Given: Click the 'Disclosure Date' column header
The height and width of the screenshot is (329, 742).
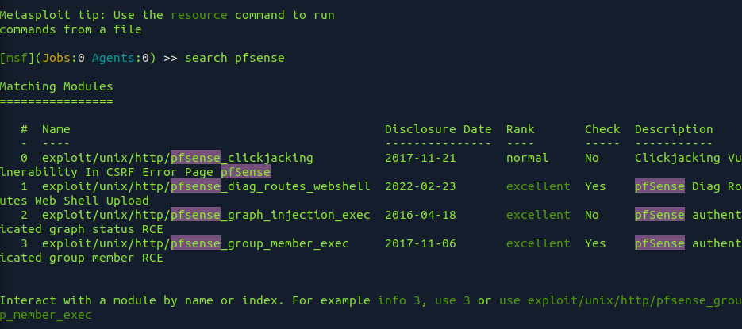Looking at the screenshot, I should [x=438, y=129].
